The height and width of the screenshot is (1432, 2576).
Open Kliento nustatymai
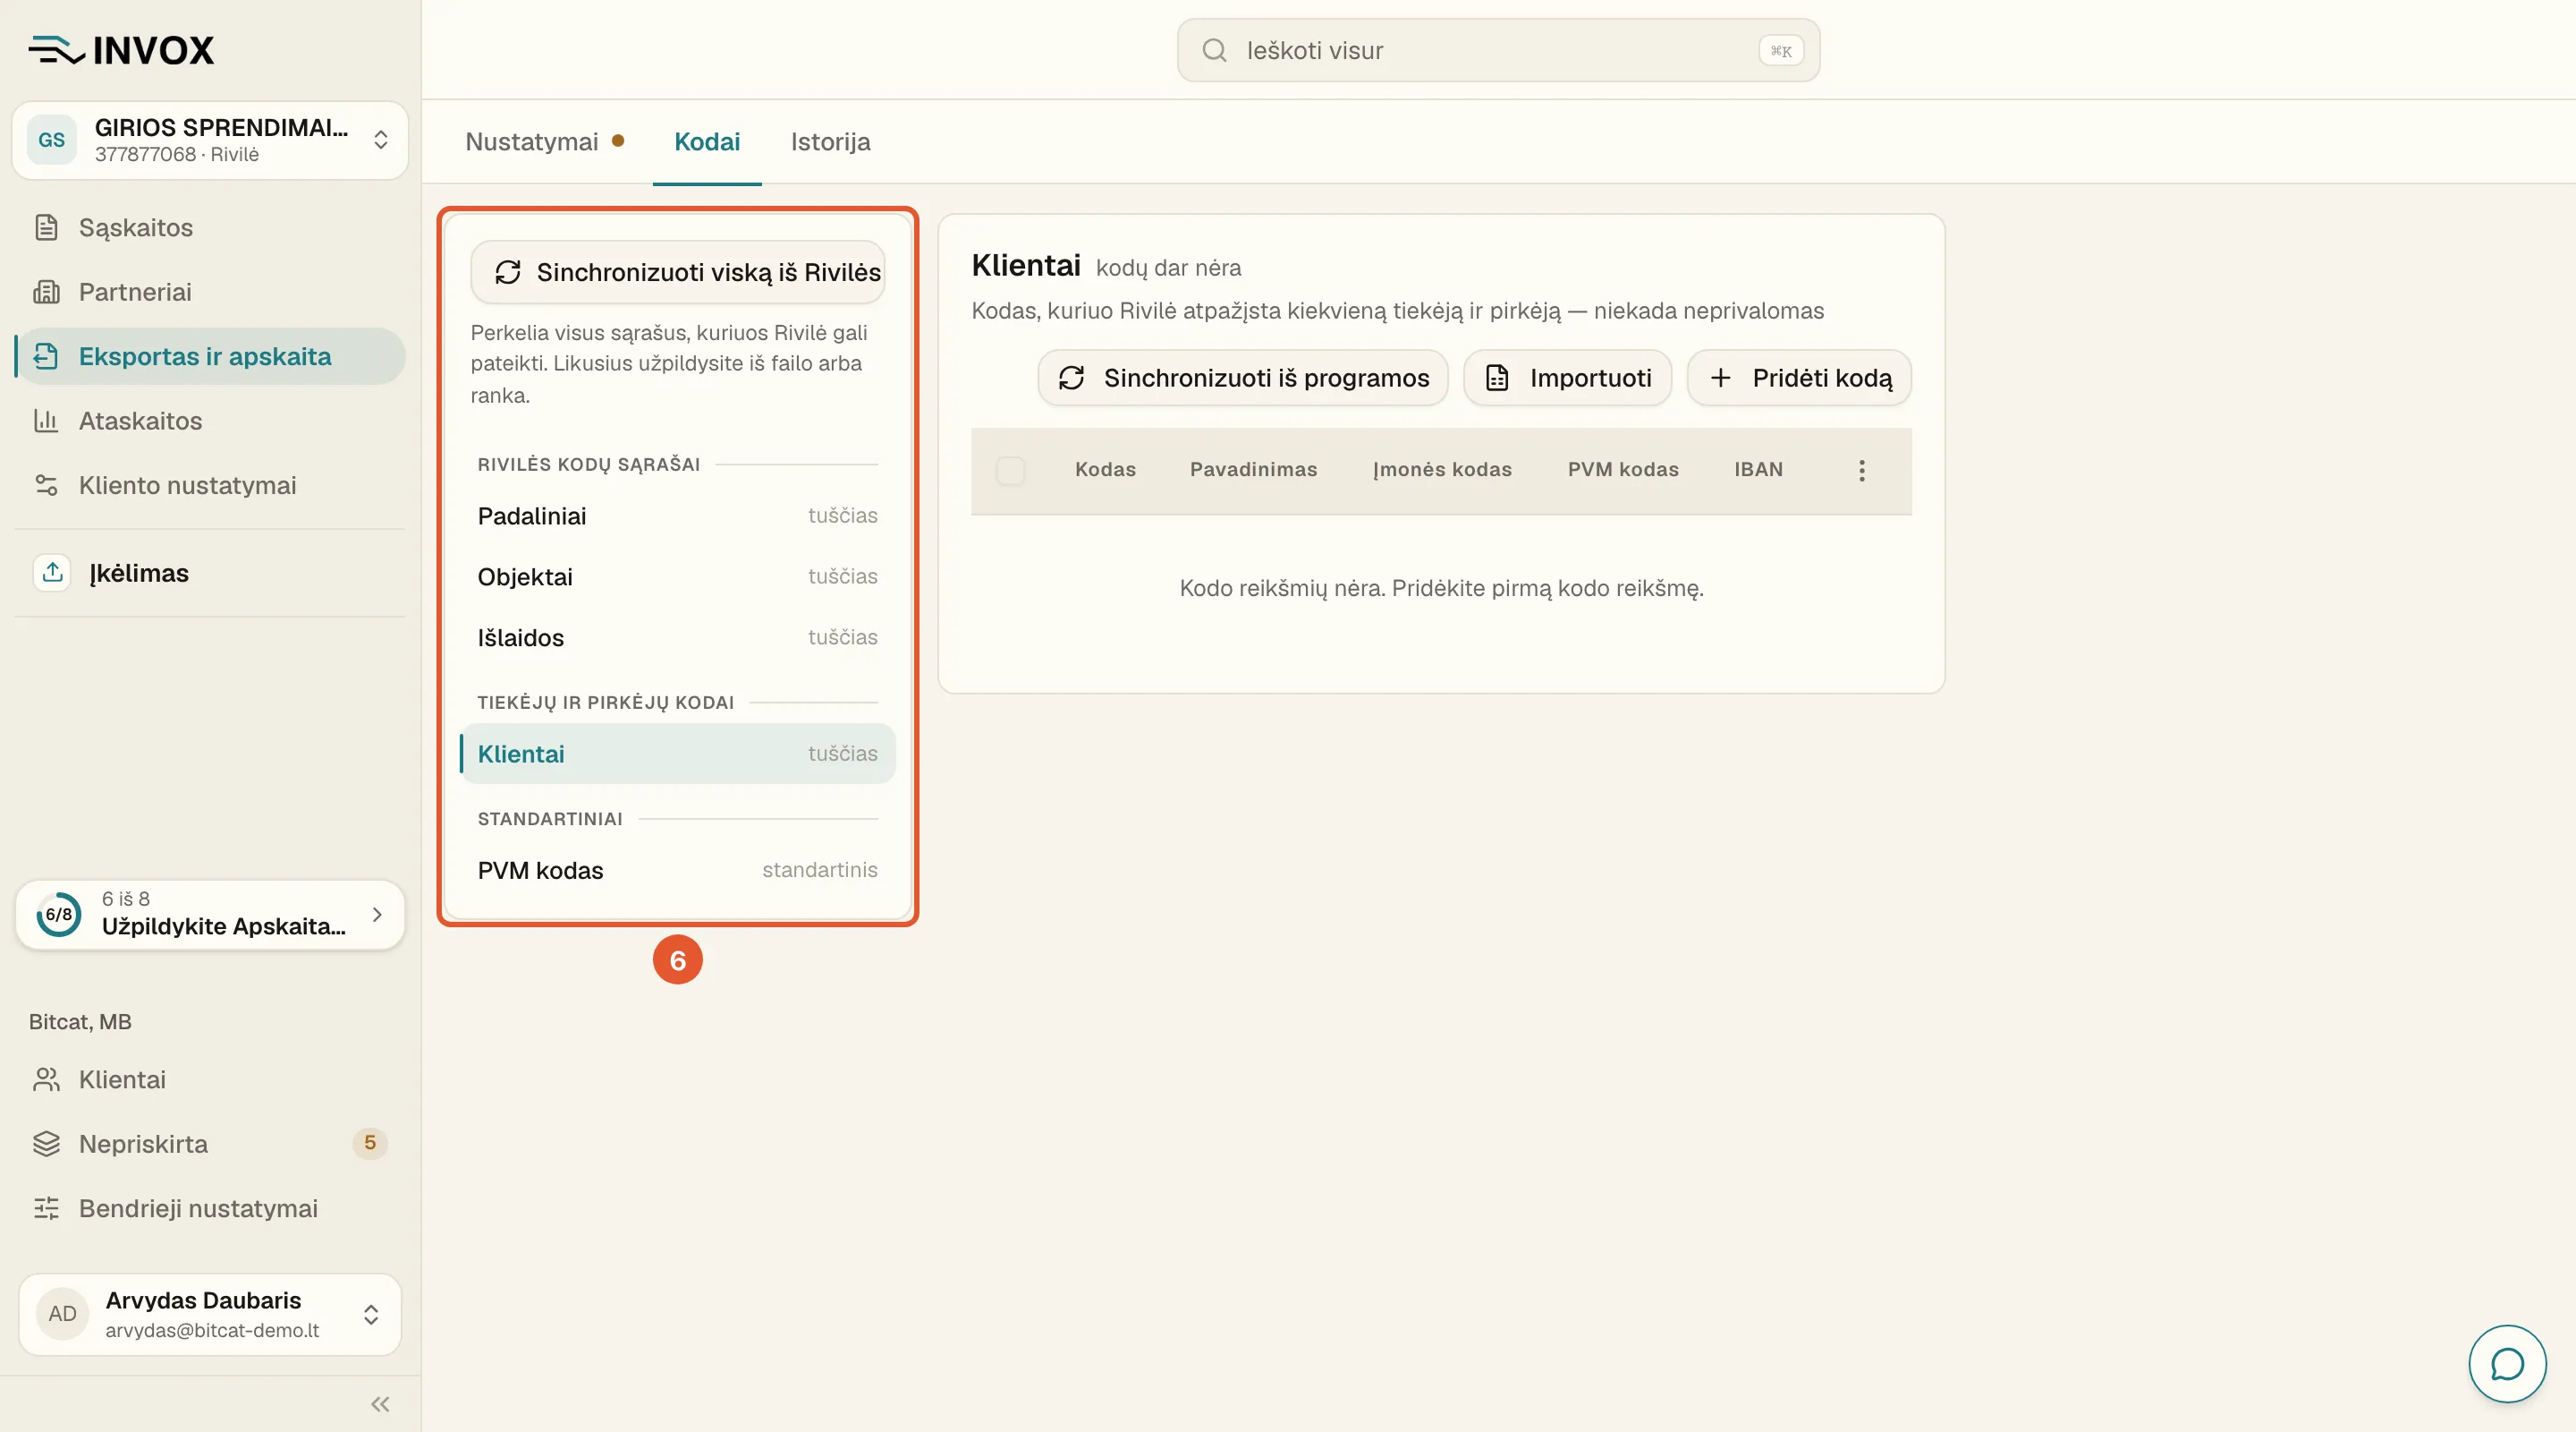210,485
